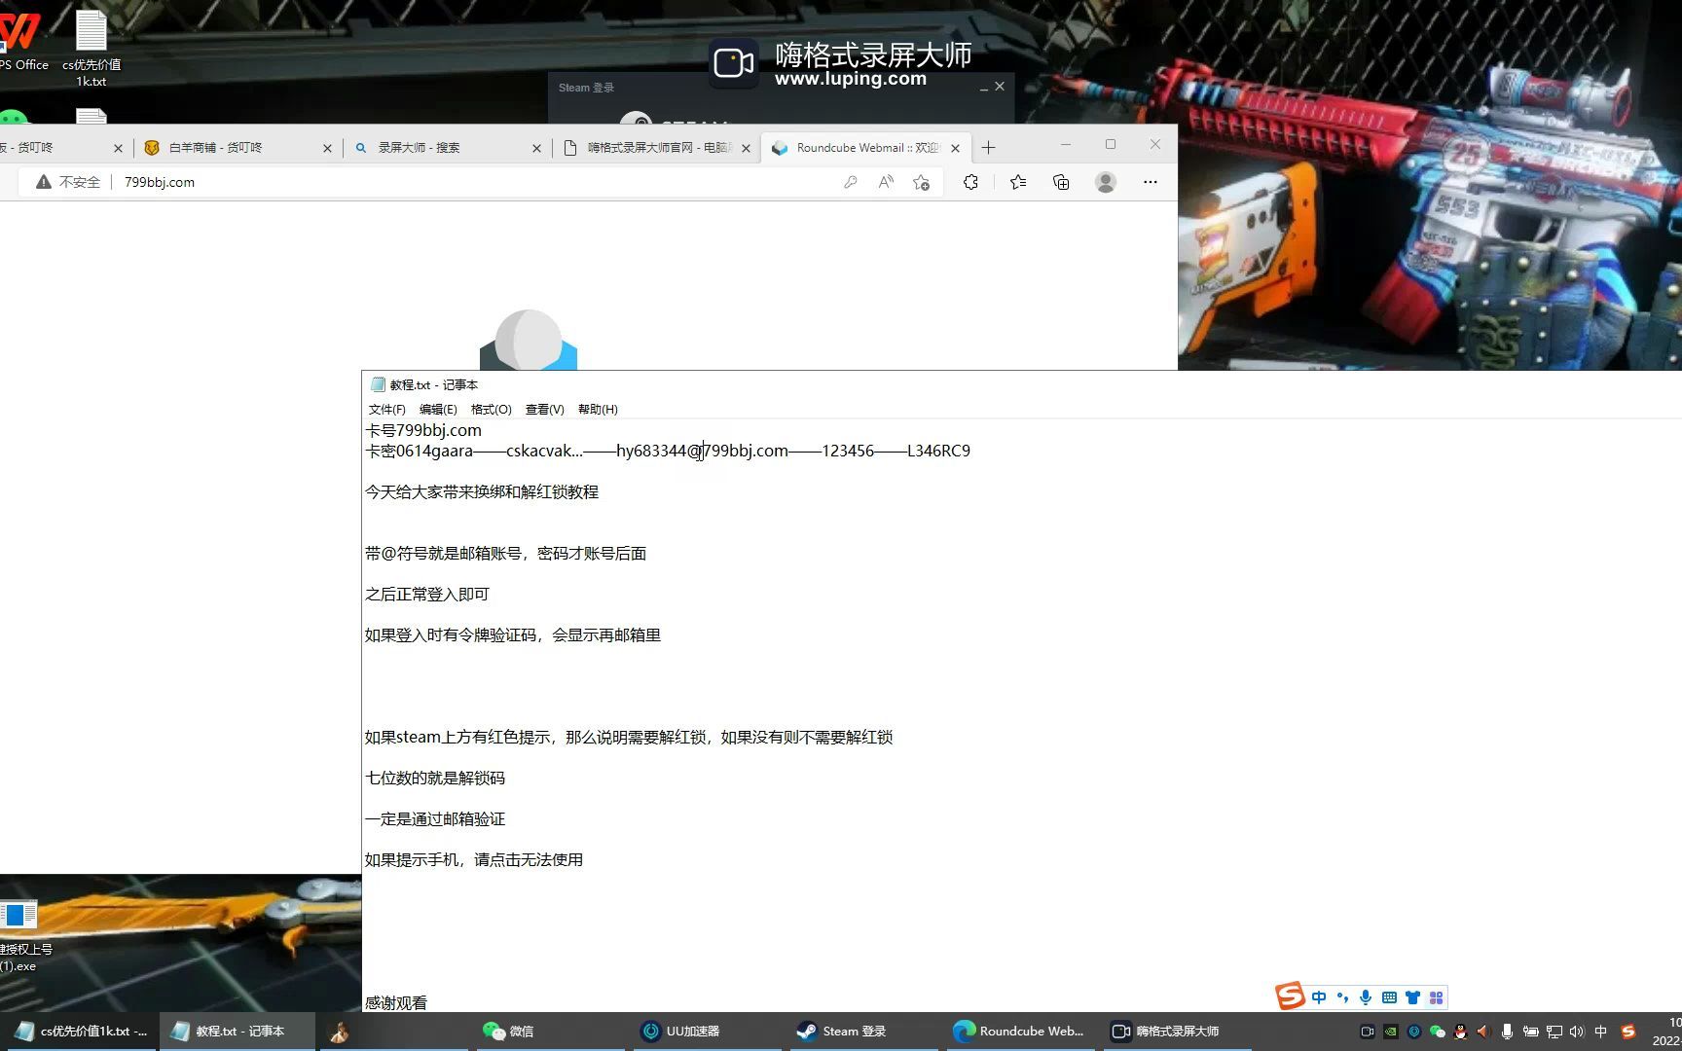Open WeChat tray icon
1682x1051 pixels.
click(x=1438, y=1032)
